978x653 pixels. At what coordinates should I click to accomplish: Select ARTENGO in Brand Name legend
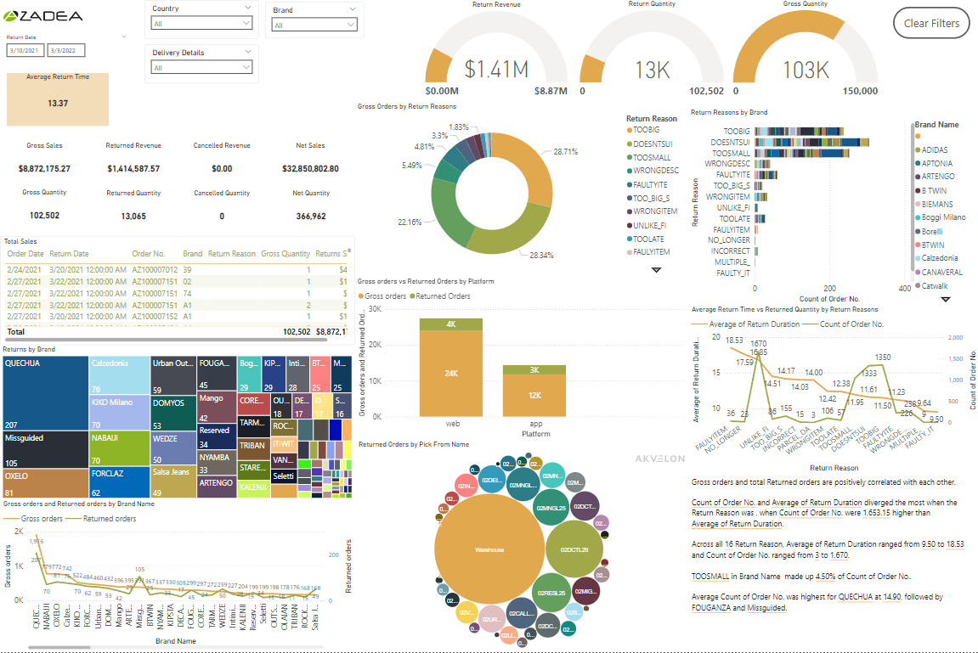(x=935, y=177)
